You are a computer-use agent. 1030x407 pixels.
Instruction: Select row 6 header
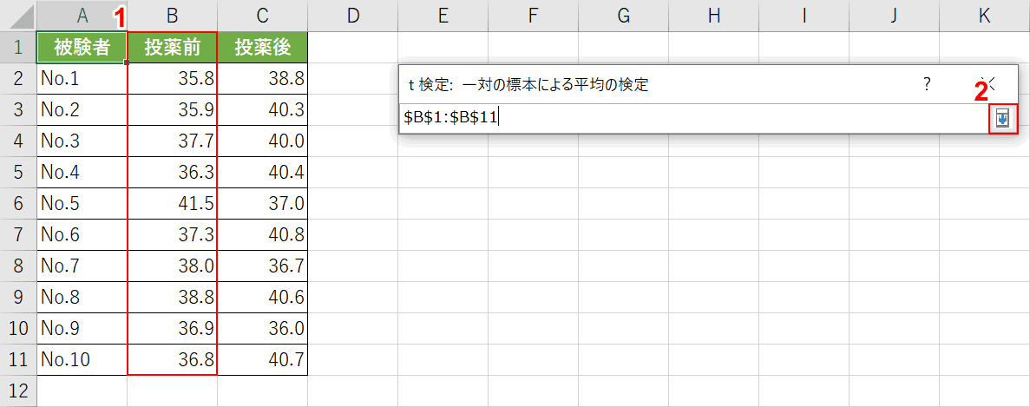tap(18, 203)
